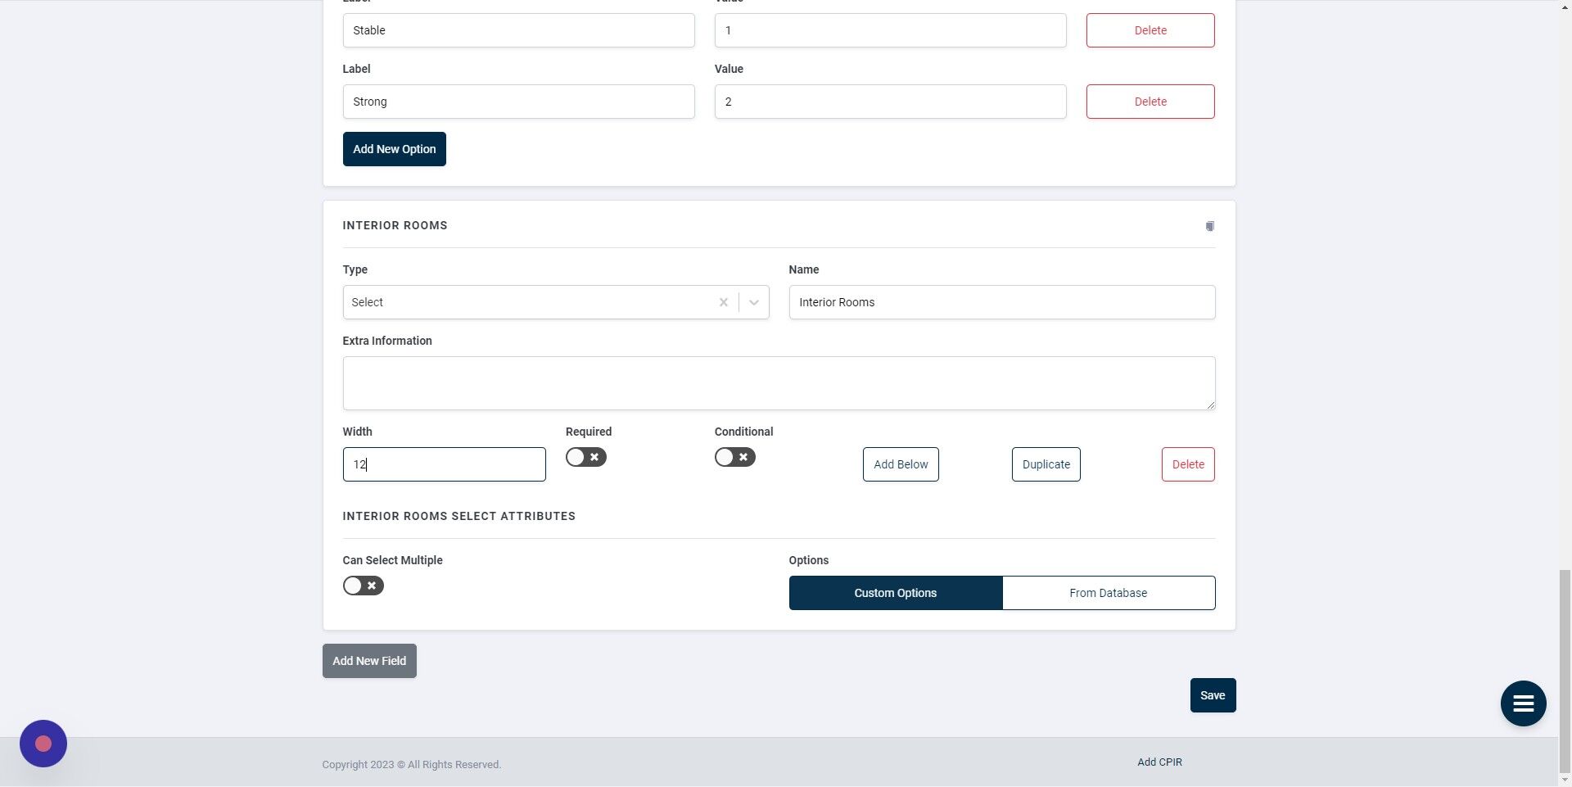This screenshot has width=1572, height=787.
Task: Duplicate the Interior Rooms field
Action: [x=1046, y=464]
